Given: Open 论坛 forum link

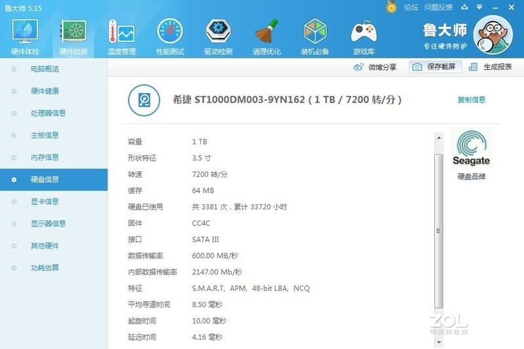Looking at the screenshot, I should 411,7.
